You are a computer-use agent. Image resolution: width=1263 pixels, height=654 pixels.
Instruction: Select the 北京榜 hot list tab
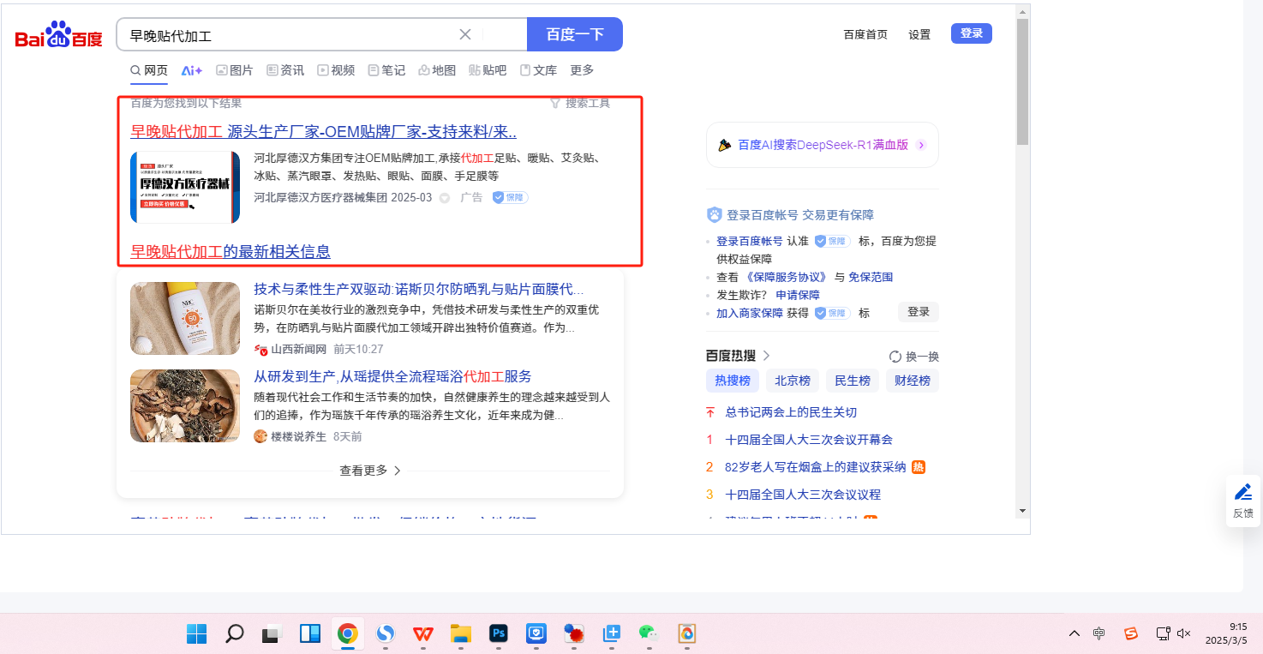(793, 381)
